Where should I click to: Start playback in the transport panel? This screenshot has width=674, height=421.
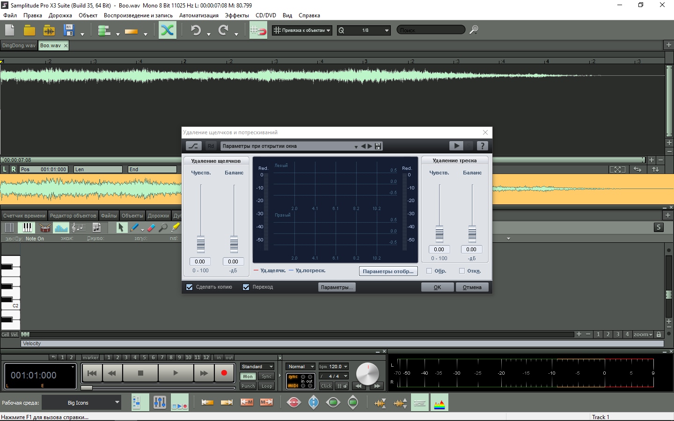click(x=176, y=373)
